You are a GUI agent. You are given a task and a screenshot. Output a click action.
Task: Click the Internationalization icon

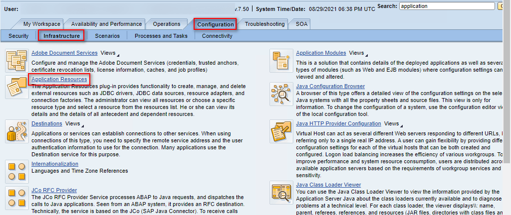16,172
